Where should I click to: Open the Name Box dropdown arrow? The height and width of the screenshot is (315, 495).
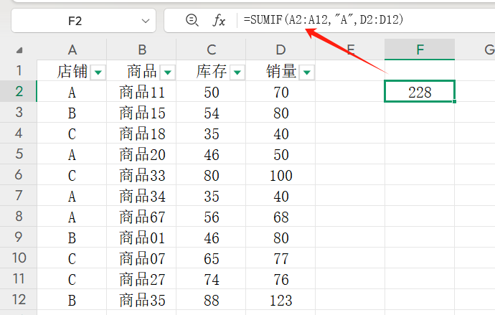click(x=145, y=21)
